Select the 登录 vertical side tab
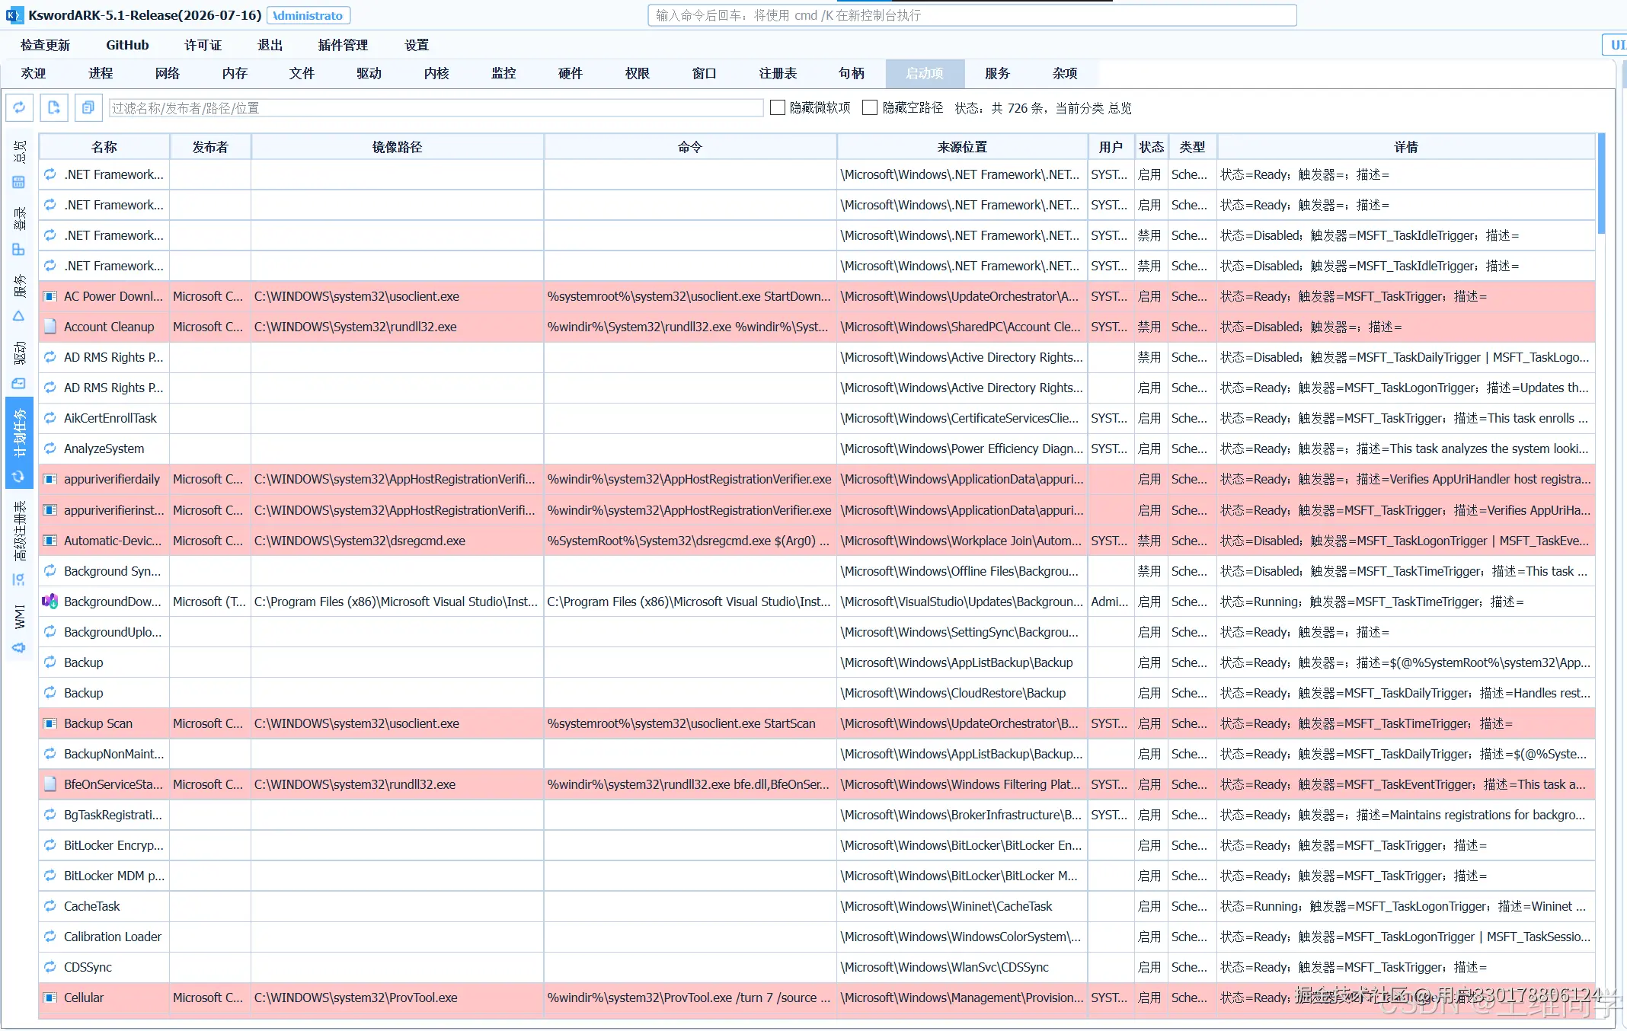1627x1031 pixels. click(19, 231)
